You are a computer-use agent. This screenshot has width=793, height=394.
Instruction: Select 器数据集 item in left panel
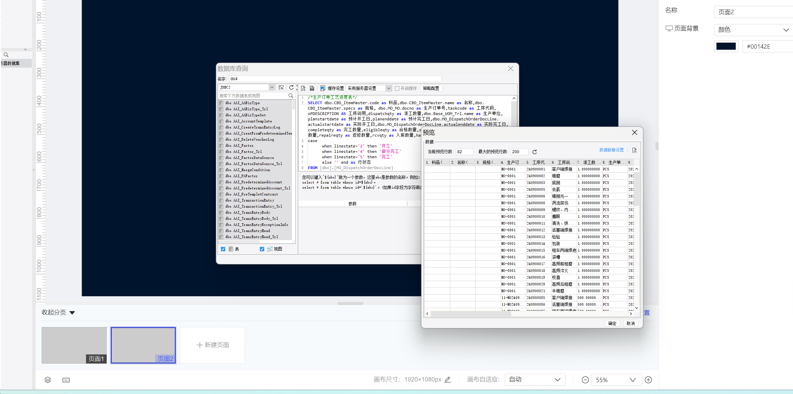click(16, 63)
